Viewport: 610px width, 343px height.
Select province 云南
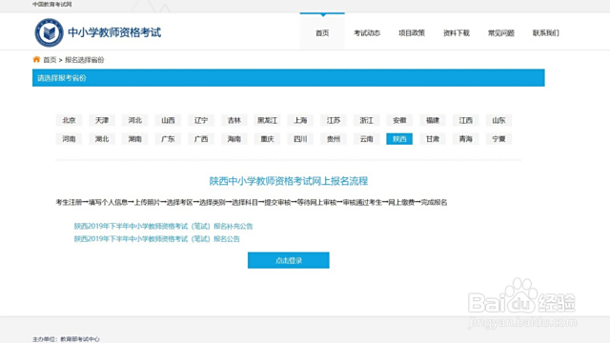coord(366,139)
